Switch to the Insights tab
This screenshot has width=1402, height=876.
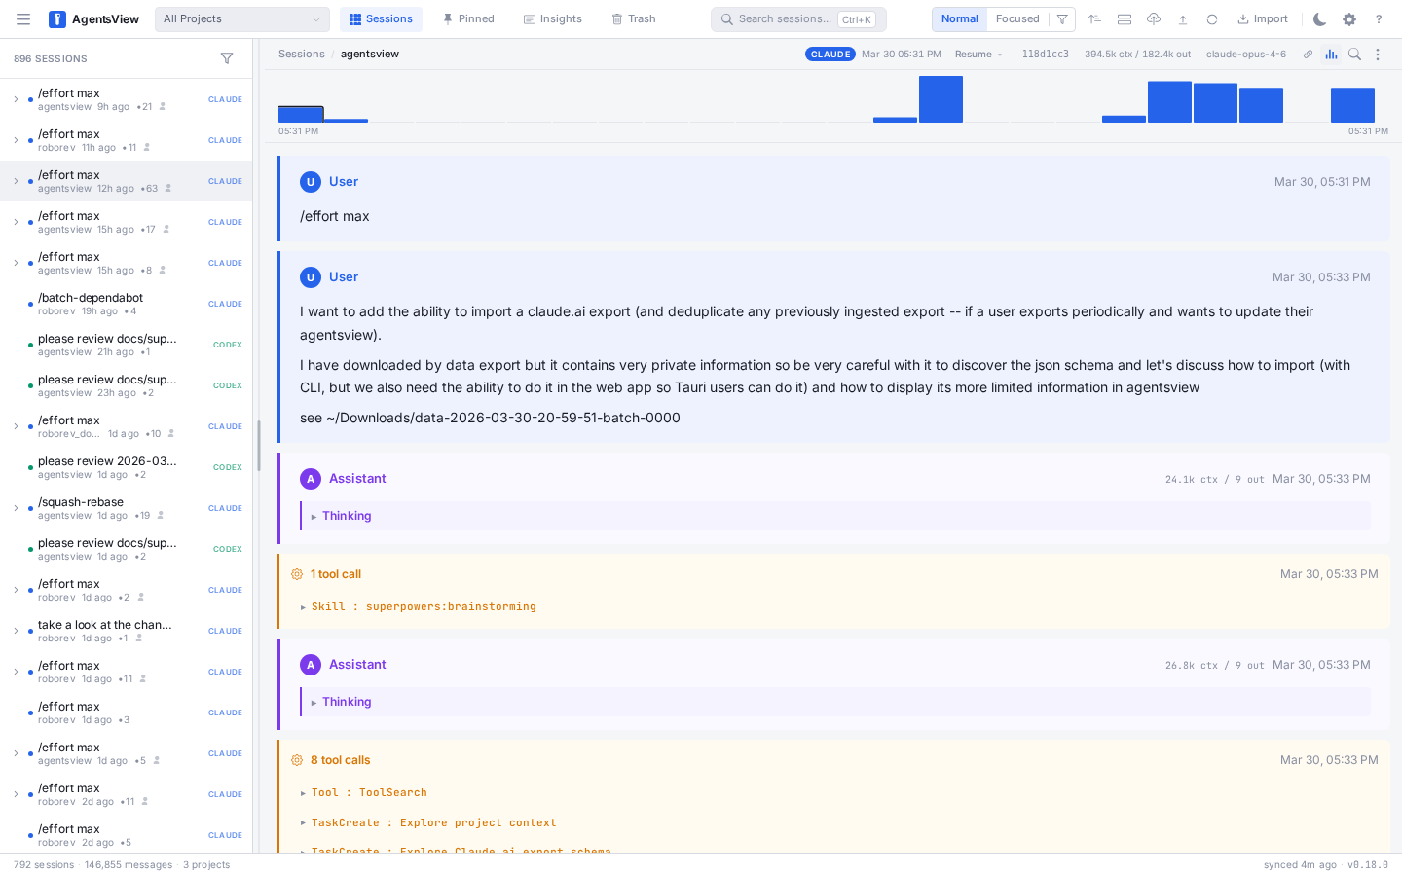(552, 19)
